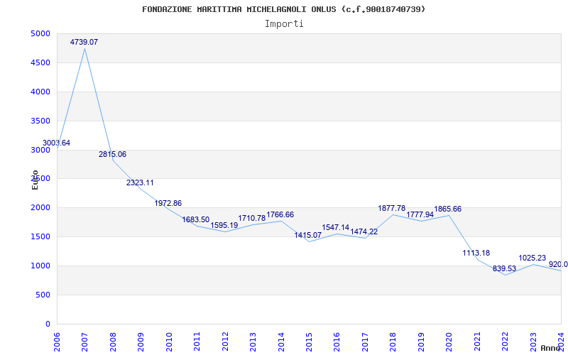
Task: Select the 2011 year axis label
Action: click(x=197, y=343)
